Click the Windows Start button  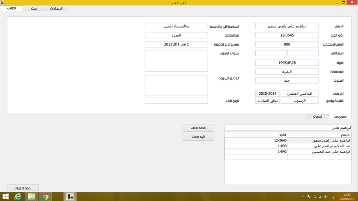point(6,196)
